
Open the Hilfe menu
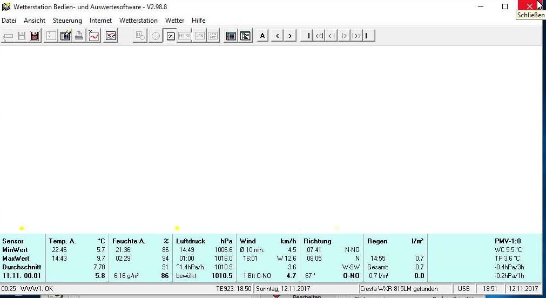point(198,21)
